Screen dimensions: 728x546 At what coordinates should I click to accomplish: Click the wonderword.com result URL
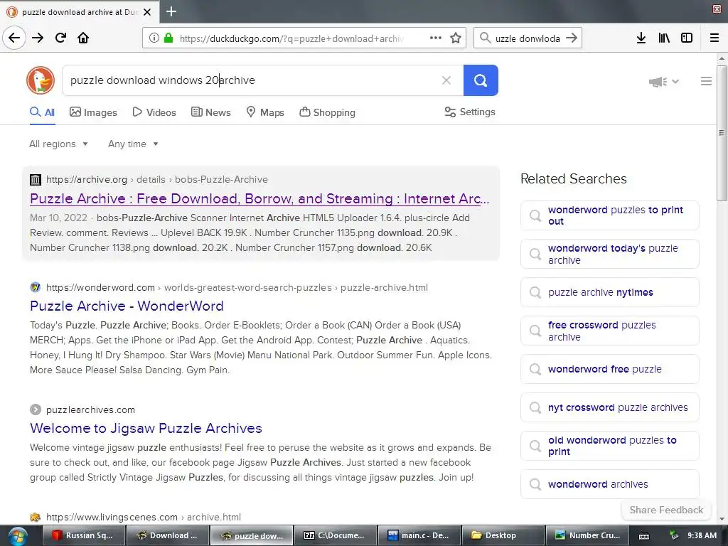tap(237, 287)
